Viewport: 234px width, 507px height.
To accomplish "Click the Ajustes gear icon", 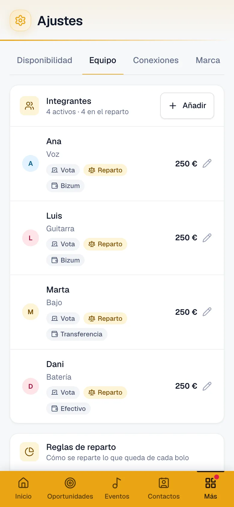I will tap(20, 20).
